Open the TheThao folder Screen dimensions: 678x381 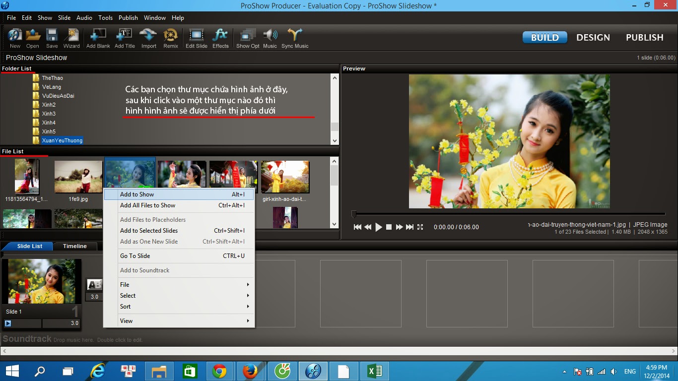coord(52,78)
